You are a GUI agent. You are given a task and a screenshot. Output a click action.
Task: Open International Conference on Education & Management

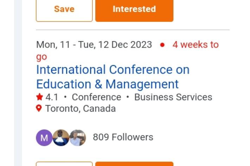113,77
